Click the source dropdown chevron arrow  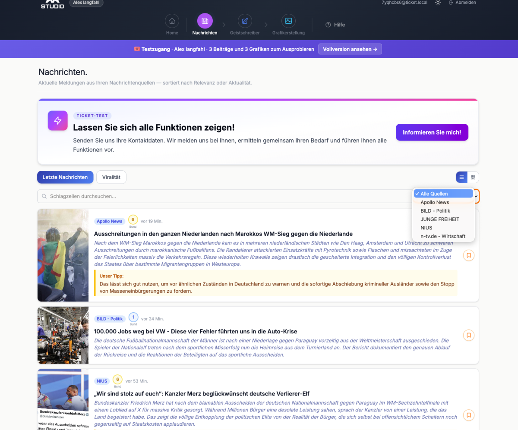tap(476, 197)
